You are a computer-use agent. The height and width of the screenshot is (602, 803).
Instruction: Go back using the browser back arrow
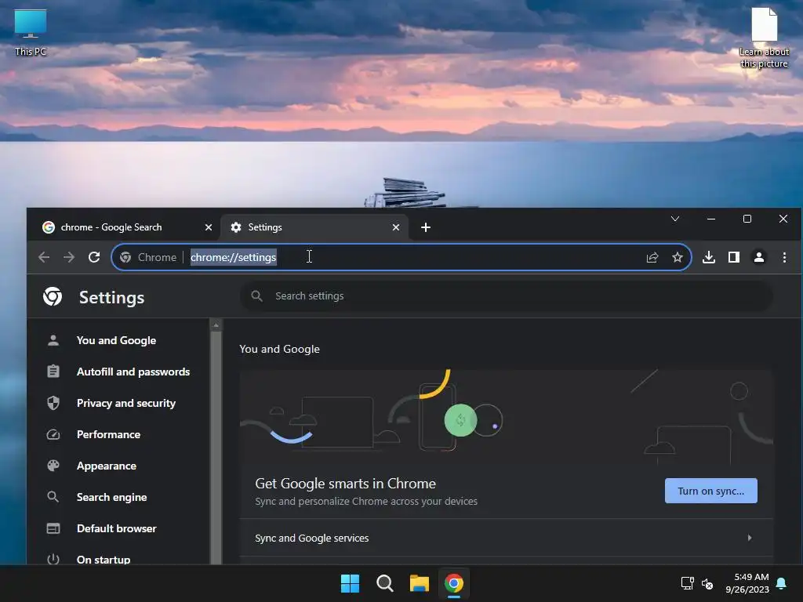tap(44, 257)
